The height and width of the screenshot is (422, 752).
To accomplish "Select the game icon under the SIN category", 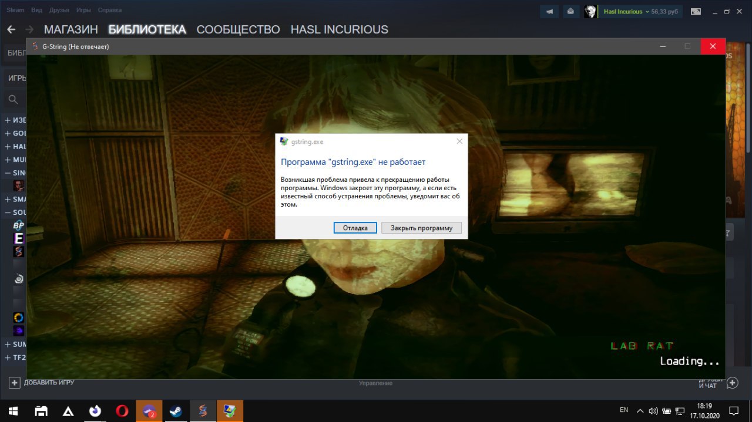I will click(x=19, y=186).
